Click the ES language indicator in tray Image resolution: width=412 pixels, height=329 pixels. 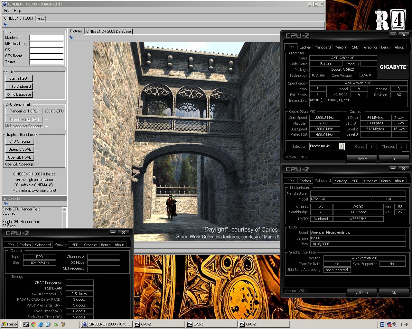point(382,325)
